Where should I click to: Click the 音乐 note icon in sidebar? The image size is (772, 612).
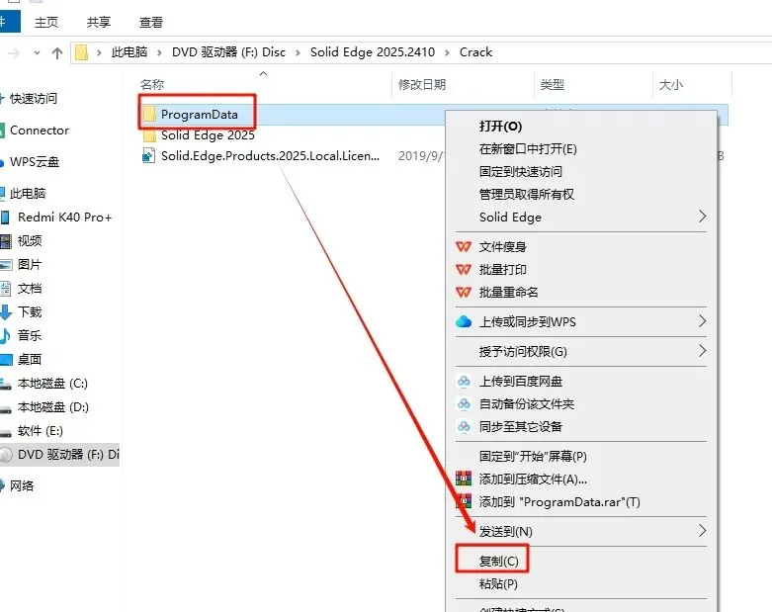5,336
